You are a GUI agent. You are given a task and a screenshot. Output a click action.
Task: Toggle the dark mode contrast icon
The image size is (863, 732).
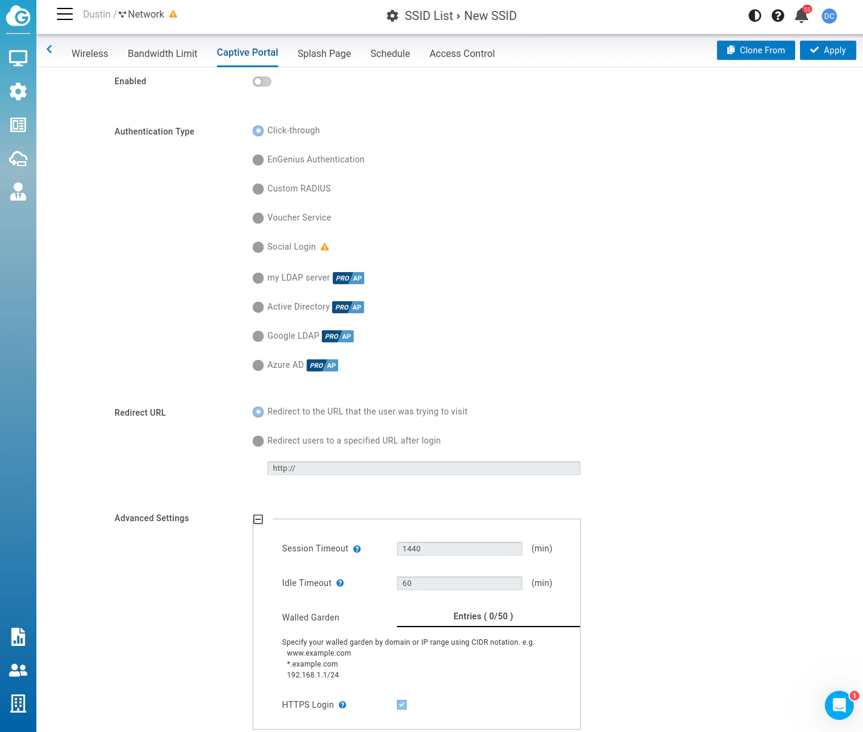tap(755, 16)
